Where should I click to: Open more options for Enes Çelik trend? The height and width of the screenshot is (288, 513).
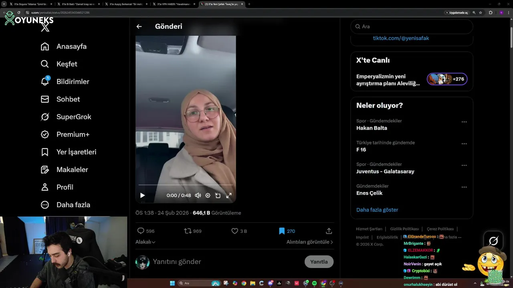click(464, 187)
